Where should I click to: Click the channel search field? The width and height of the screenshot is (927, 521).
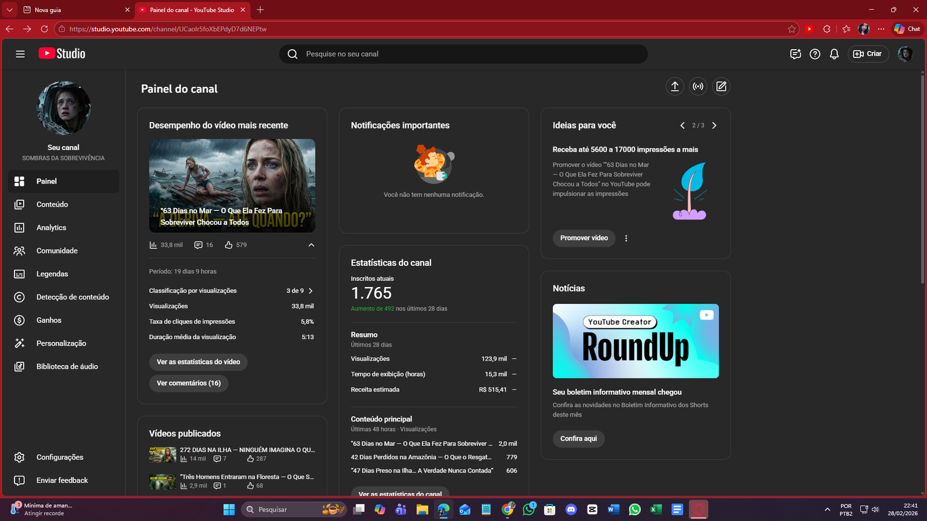pos(463,54)
